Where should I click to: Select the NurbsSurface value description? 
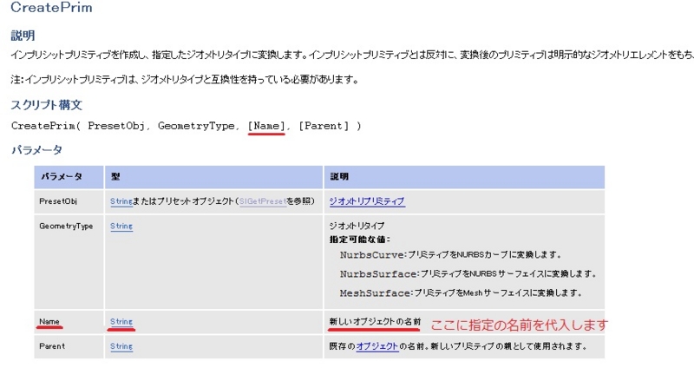[x=468, y=274]
